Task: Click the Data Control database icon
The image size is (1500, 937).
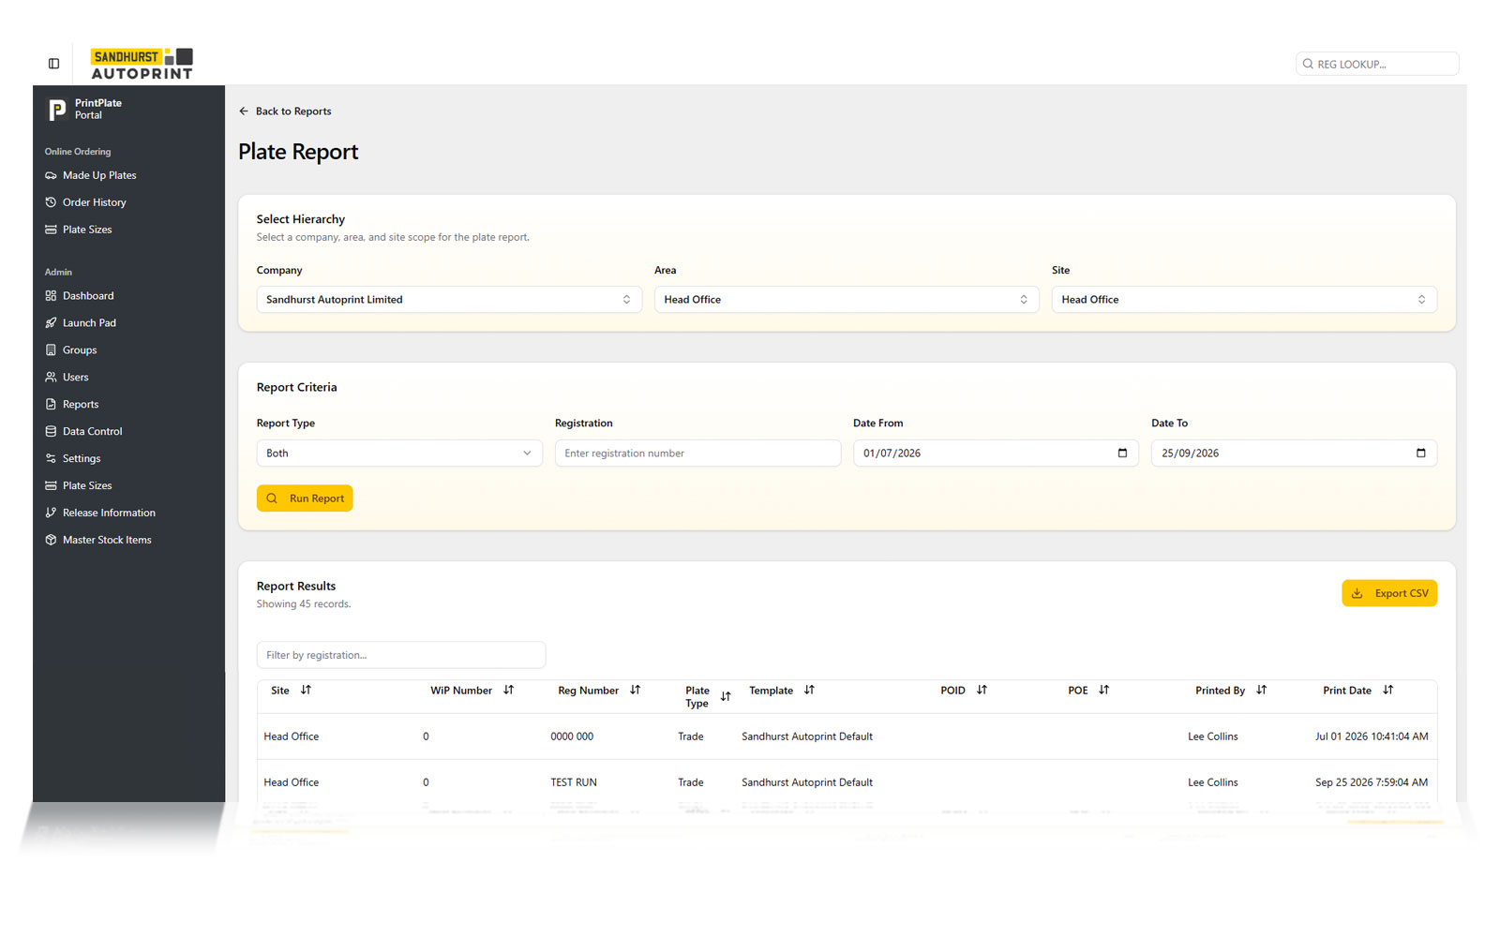Action: click(x=51, y=432)
